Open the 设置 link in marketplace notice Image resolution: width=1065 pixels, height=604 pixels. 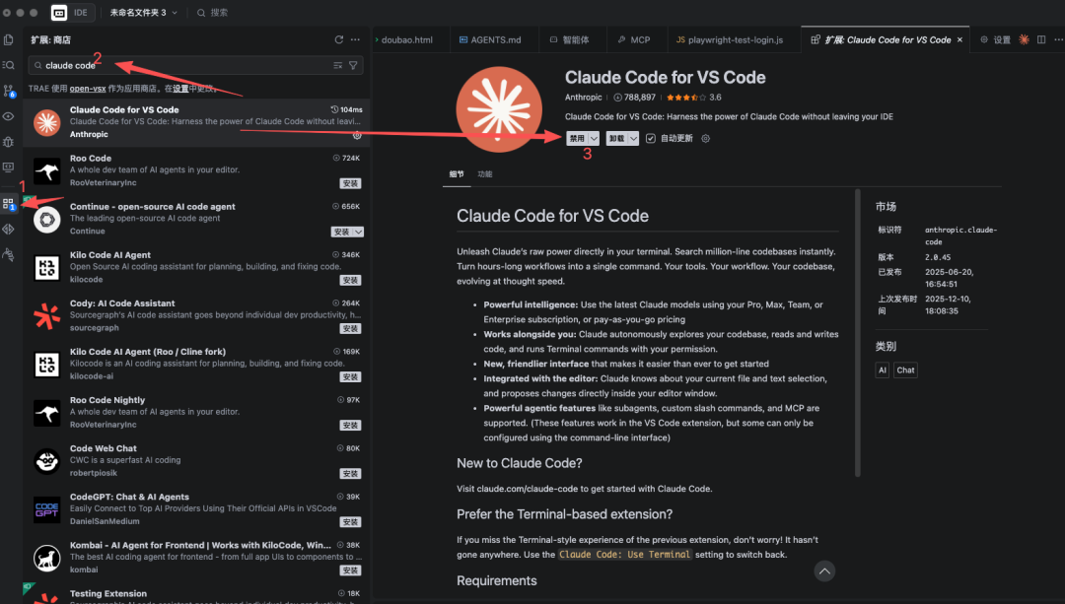click(180, 89)
